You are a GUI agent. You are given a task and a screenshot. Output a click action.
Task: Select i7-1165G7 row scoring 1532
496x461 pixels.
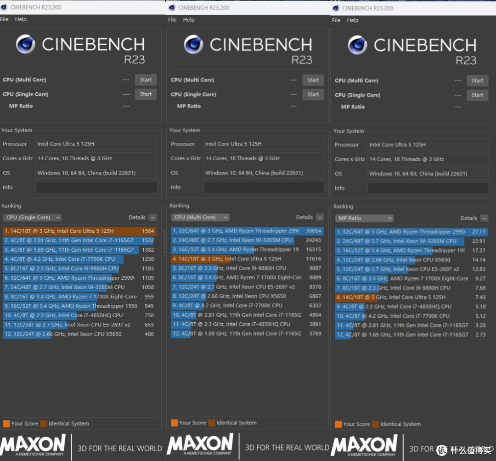pos(79,241)
